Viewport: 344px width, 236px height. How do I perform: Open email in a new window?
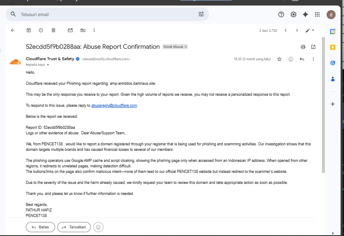313,47
